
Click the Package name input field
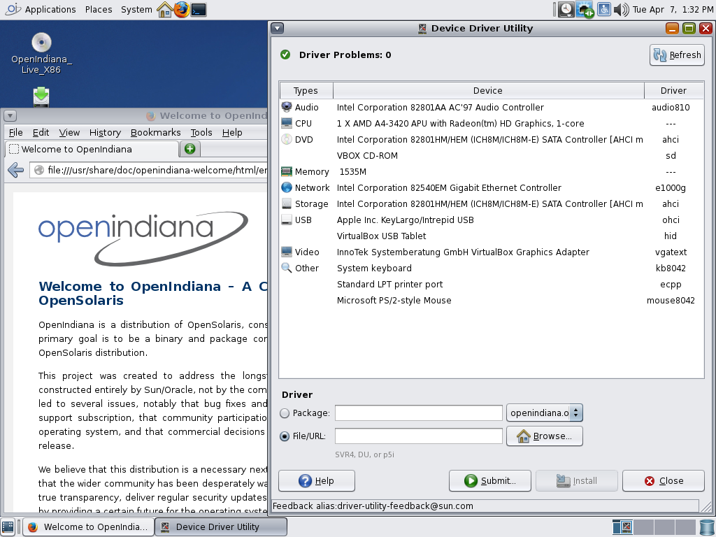pos(419,413)
